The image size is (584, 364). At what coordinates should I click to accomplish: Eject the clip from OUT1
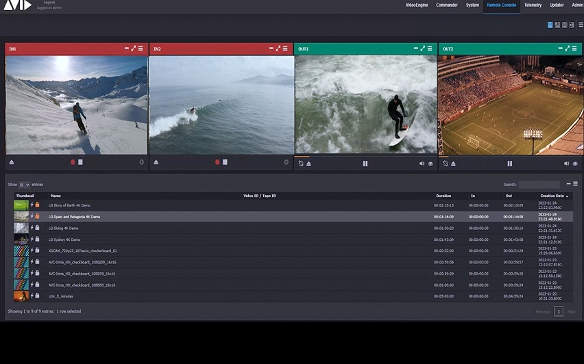[309, 164]
